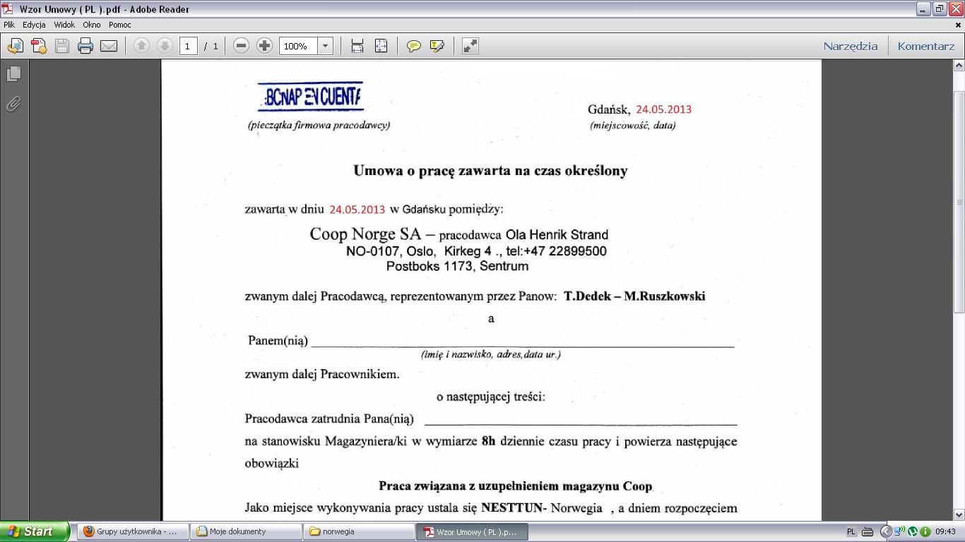Open the Pomoc menu
This screenshot has width=965, height=542.
tap(120, 25)
